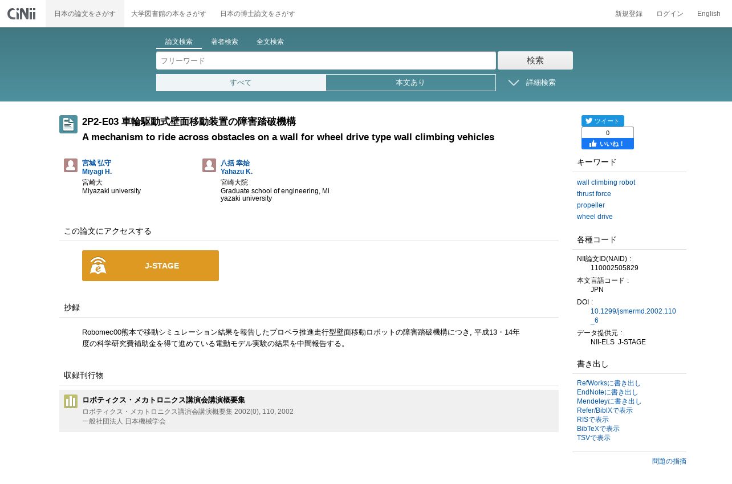Export with EndNoteに書き出し
This screenshot has width=732, height=484.
tap(608, 392)
